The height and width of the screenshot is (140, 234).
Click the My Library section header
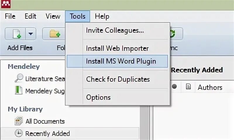tap(25, 109)
